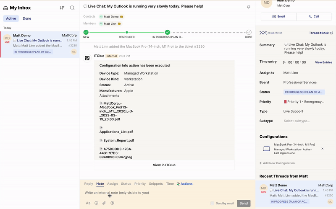Open the emoji picker in composer
This screenshot has width=336, height=209.
click(97, 203)
